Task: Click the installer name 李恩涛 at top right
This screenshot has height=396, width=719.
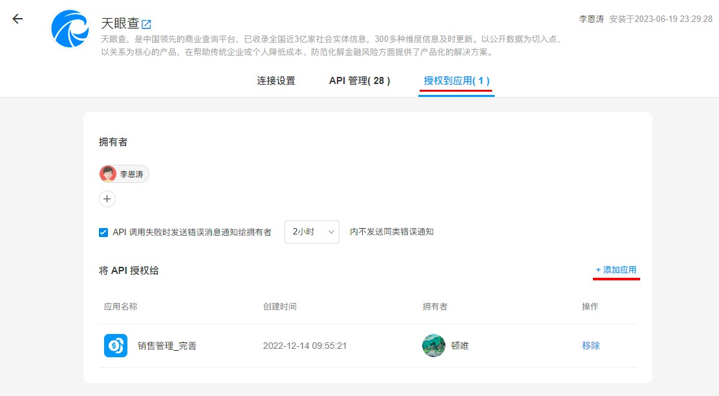Action: (591, 19)
